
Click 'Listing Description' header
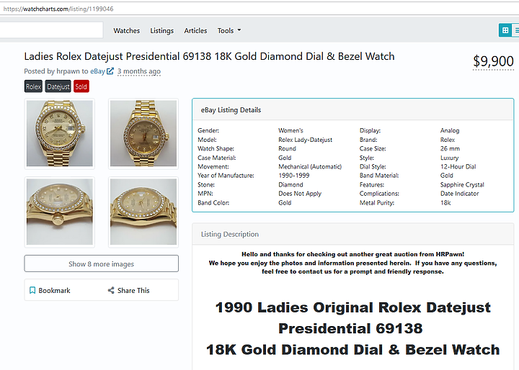point(230,234)
